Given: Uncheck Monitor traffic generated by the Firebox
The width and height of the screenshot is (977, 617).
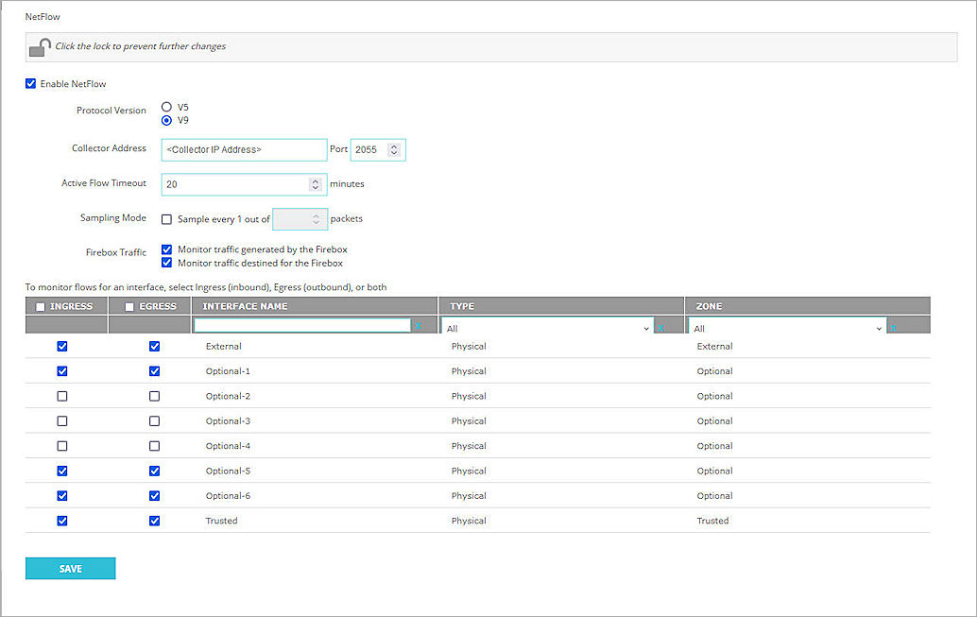Looking at the screenshot, I should tap(166, 249).
